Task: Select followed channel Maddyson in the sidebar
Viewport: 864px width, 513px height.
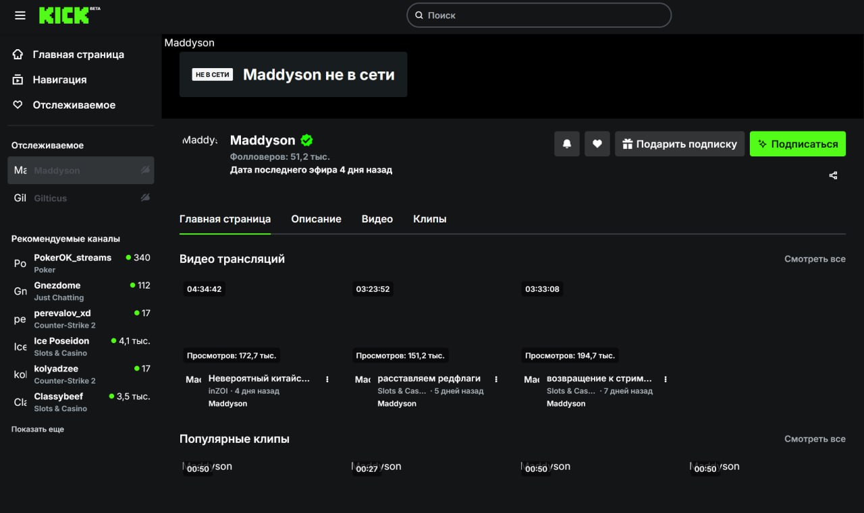Action: [x=81, y=171]
